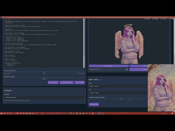
Task: Click the 'Temperament/Tone' label
Action: (10, 71)
